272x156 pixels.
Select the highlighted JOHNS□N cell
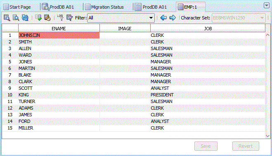[x=59, y=35]
